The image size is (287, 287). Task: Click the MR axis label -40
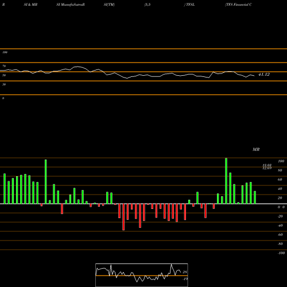(x=280, y=226)
